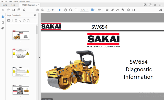
Task: Click the thumbnails panel scroll up arrow
Action: (x=37, y=25)
